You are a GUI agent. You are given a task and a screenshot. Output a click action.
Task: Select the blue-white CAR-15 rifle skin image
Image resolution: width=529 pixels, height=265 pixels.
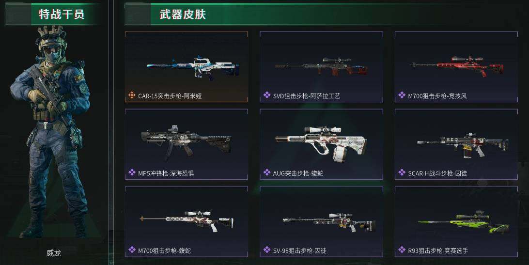click(193, 67)
